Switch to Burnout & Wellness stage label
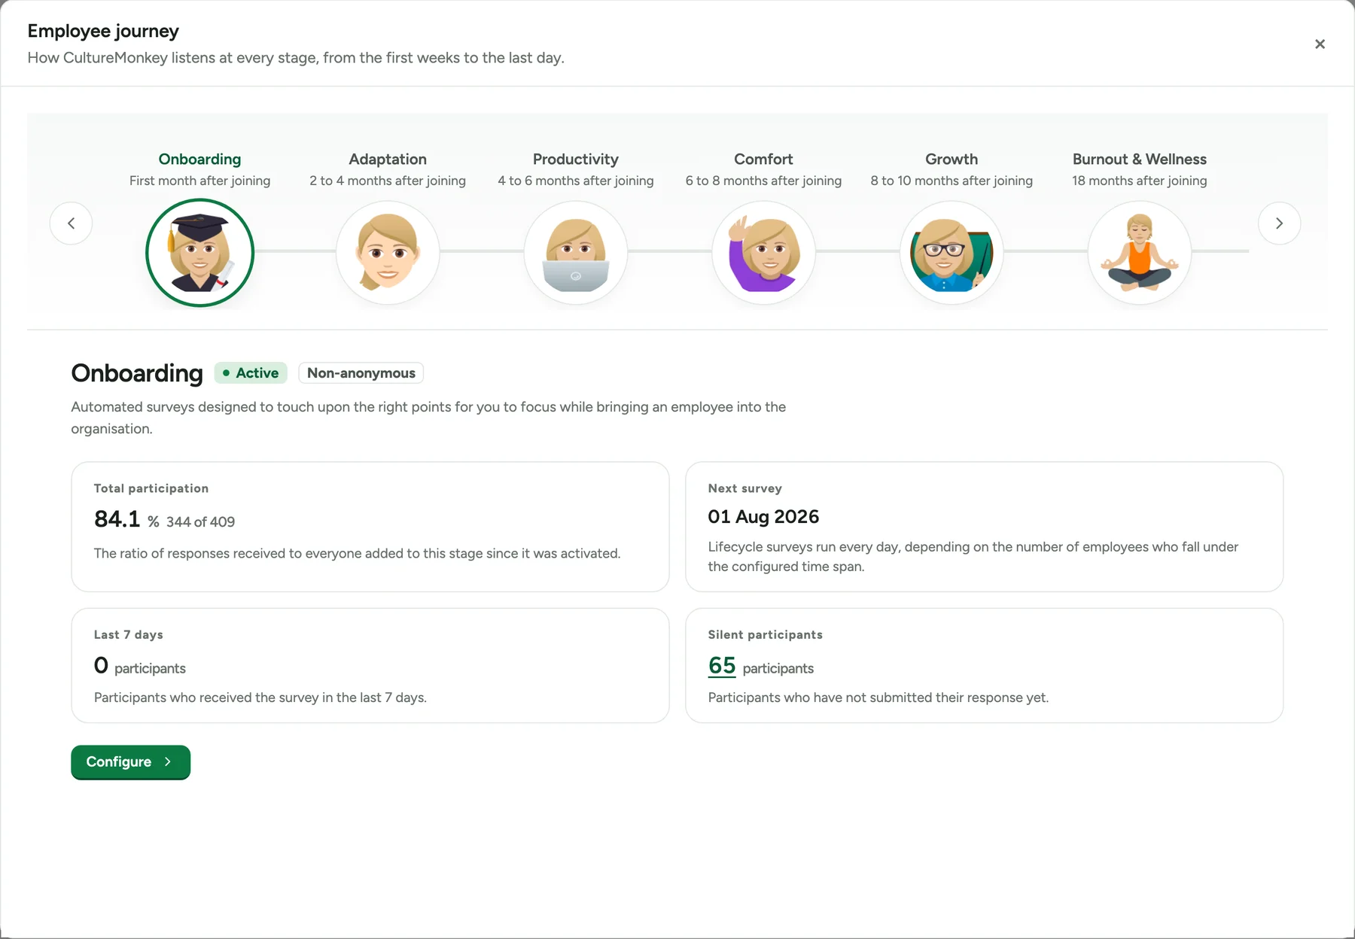 (1140, 159)
